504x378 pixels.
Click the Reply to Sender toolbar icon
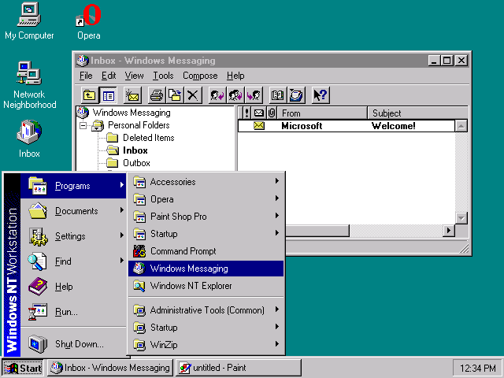(217, 95)
